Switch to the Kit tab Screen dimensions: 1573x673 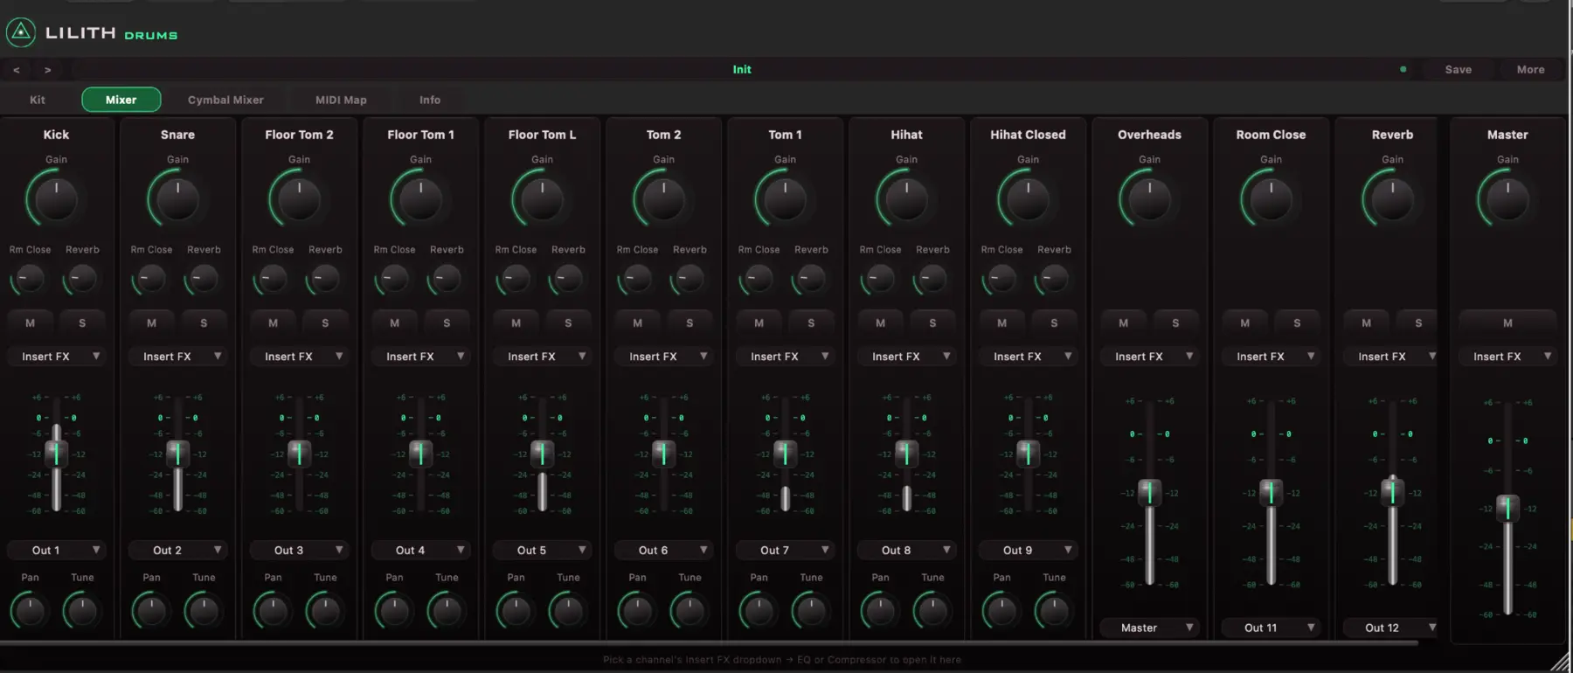click(38, 100)
